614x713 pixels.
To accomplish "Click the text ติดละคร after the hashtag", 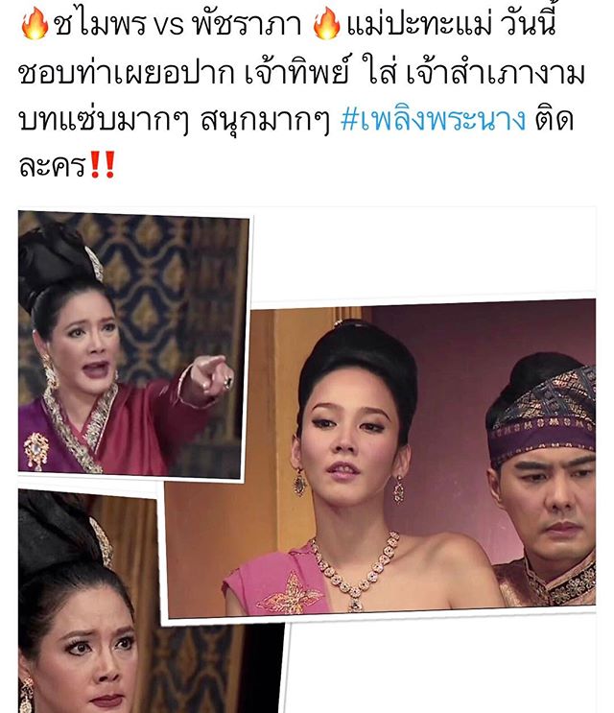I will (554, 120).
